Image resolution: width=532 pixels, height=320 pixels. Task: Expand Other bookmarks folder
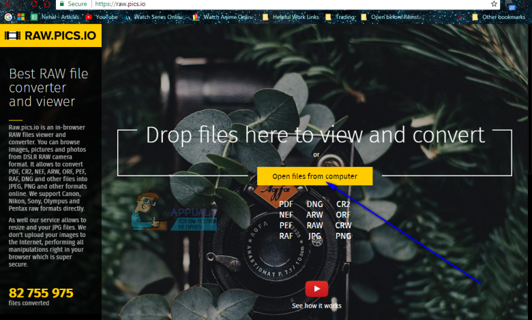pyautogui.click(x=499, y=17)
